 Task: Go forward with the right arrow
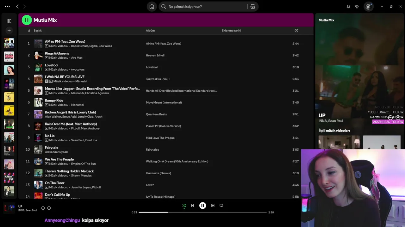coord(24,7)
